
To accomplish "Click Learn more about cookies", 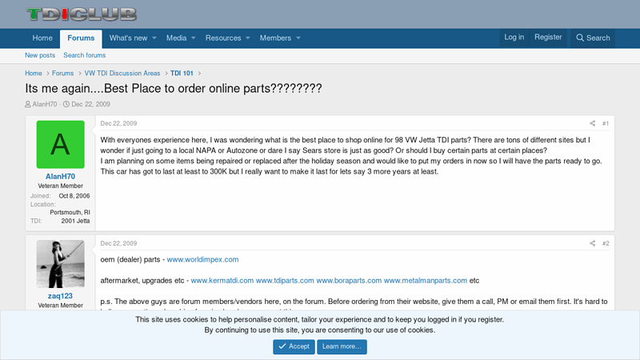I will point(342,346).
